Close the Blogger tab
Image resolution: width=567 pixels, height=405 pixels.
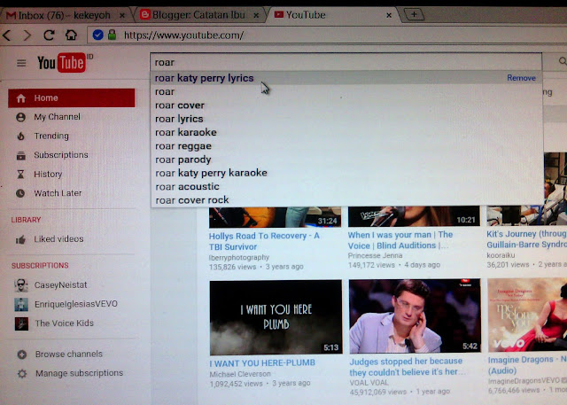256,15
